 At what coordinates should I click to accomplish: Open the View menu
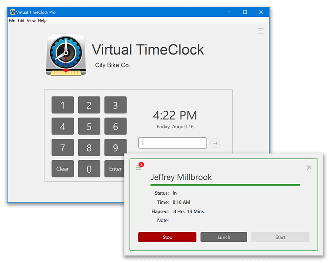tap(31, 21)
